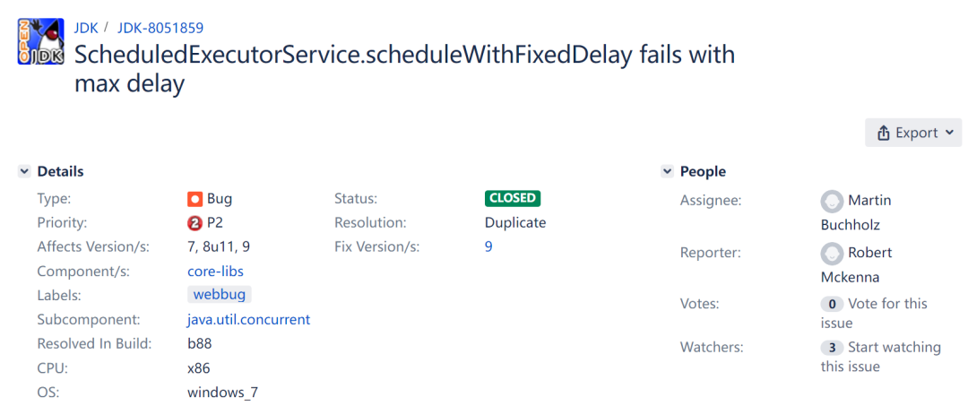Screen dimensions: 968x406
Task: Open the core-libs component link
Action: (x=215, y=271)
